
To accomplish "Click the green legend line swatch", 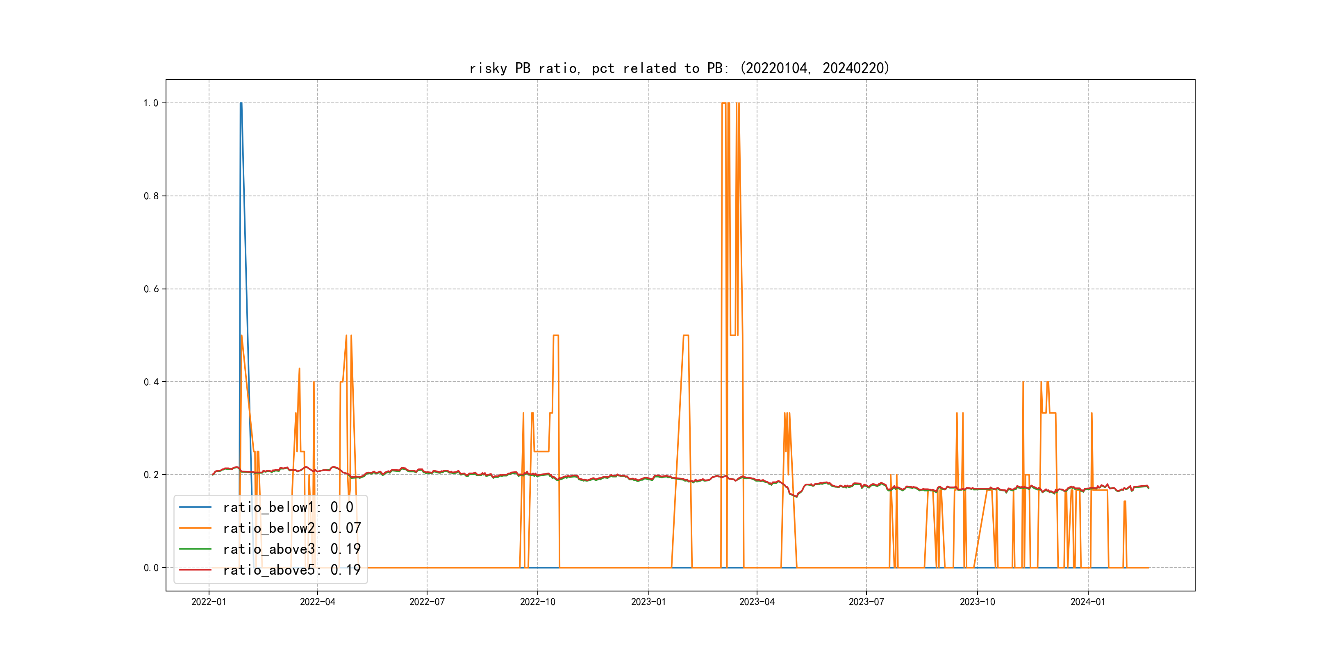I will (x=195, y=549).
